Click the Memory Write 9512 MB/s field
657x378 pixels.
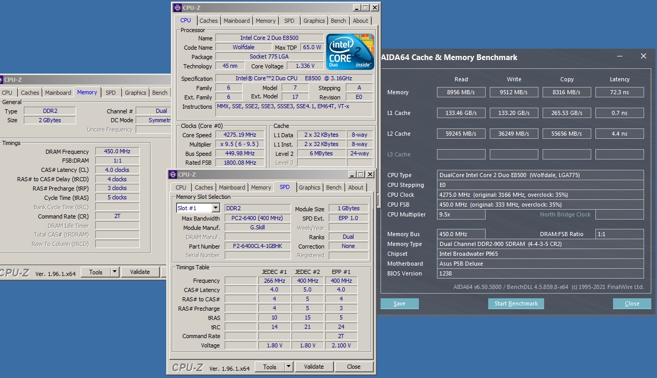tap(514, 92)
